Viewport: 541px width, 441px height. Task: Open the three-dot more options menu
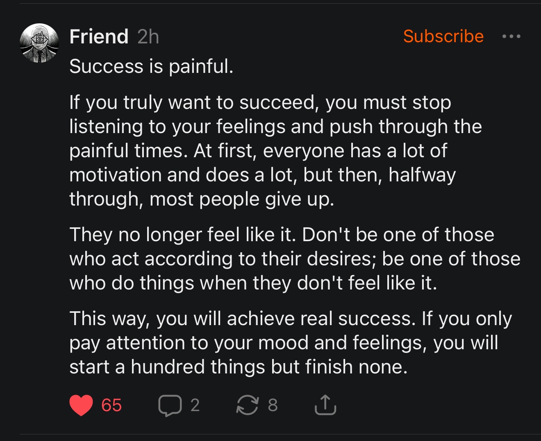511,36
